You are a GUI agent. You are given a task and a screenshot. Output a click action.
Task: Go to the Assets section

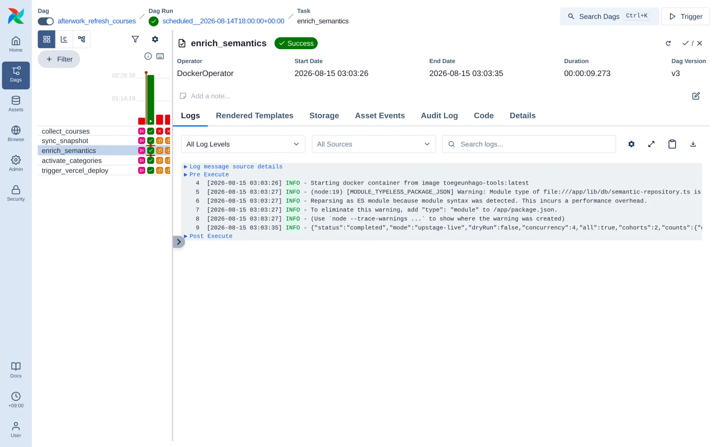point(16,104)
